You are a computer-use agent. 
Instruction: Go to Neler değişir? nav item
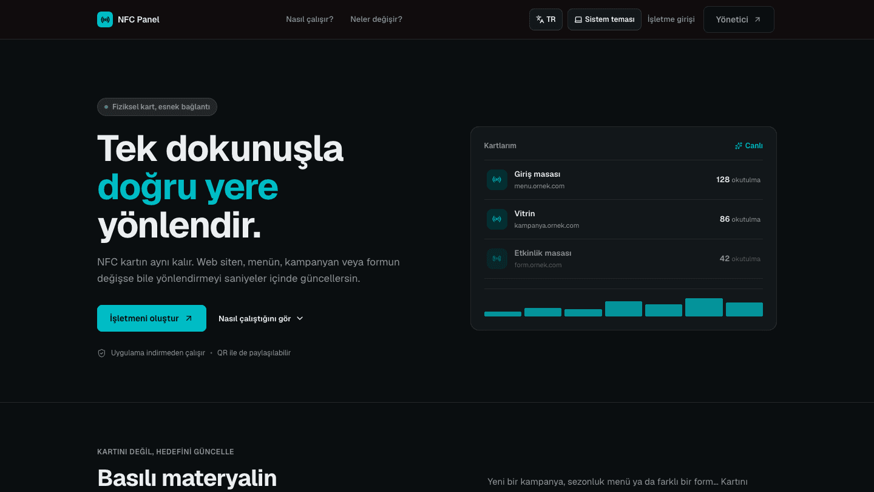(376, 19)
